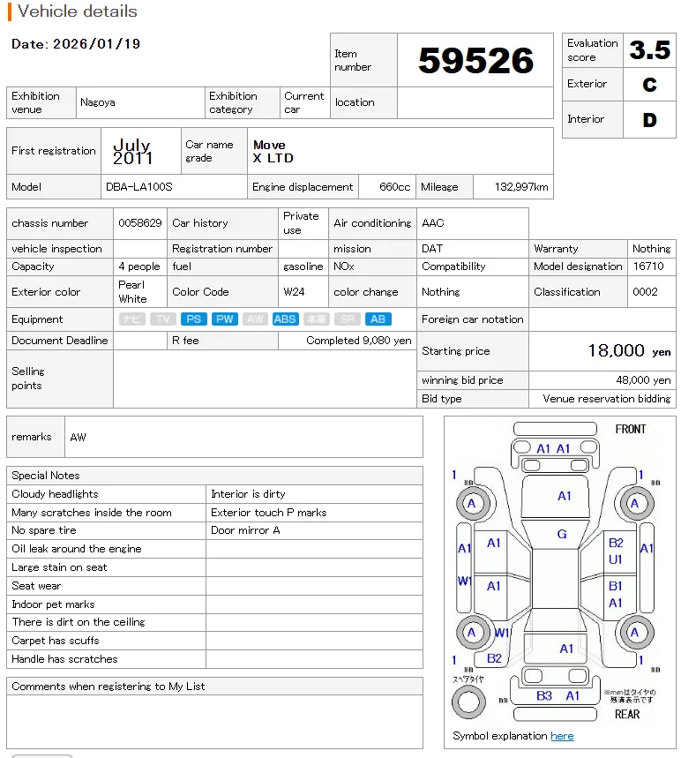The height and width of the screenshot is (758, 681).
Task: Select the item number 59526
Action: click(476, 60)
